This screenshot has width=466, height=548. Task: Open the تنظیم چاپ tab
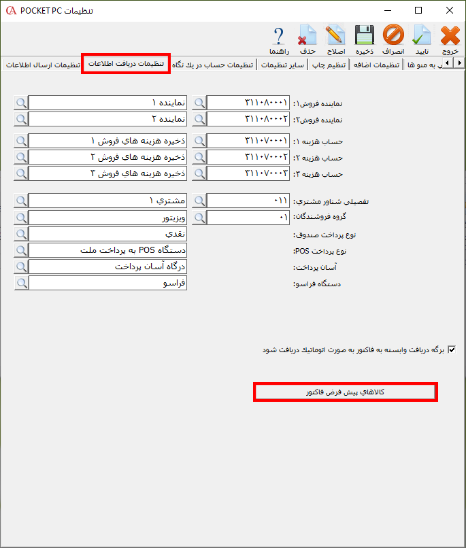pos(329,65)
